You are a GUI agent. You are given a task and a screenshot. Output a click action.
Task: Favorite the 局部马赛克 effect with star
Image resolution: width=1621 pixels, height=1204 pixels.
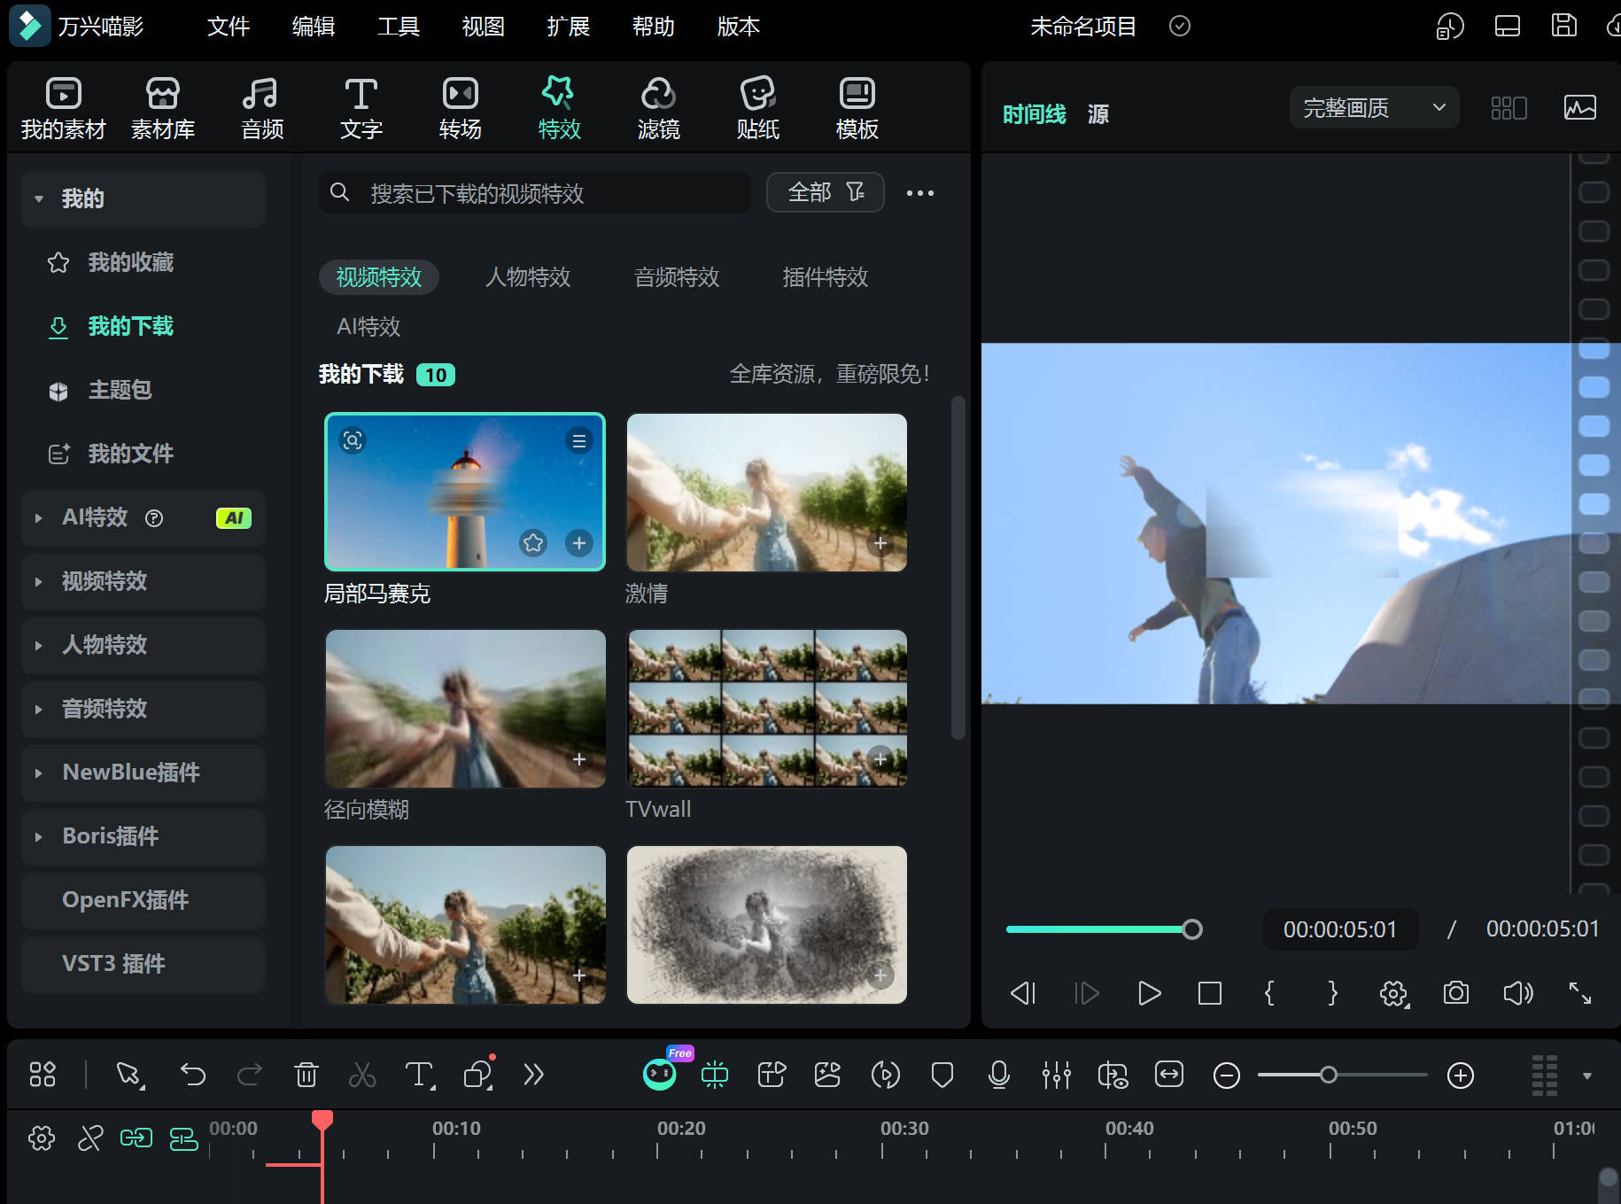point(533,543)
